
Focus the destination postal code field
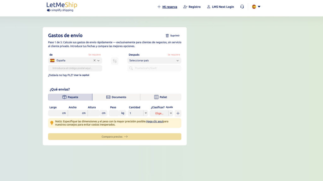coord(154,68)
